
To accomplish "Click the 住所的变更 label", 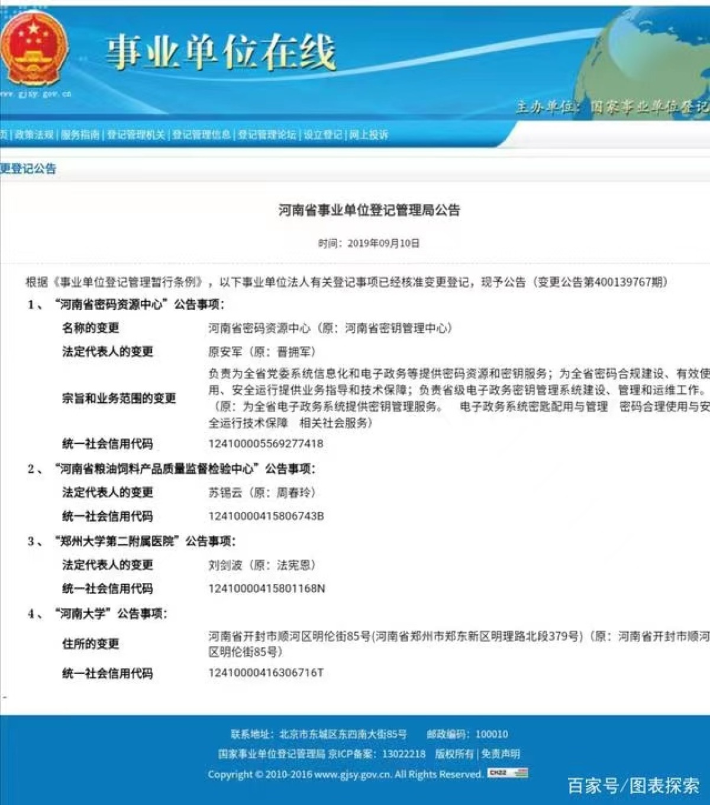I will (91, 643).
